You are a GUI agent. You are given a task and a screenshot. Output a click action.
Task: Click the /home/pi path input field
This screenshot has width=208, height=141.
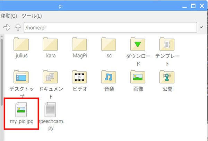click(110, 27)
